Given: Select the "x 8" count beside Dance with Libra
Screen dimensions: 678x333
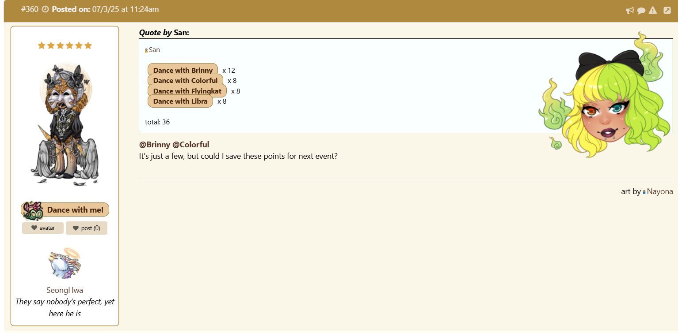Looking at the screenshot, I should (x=222, y=101).
